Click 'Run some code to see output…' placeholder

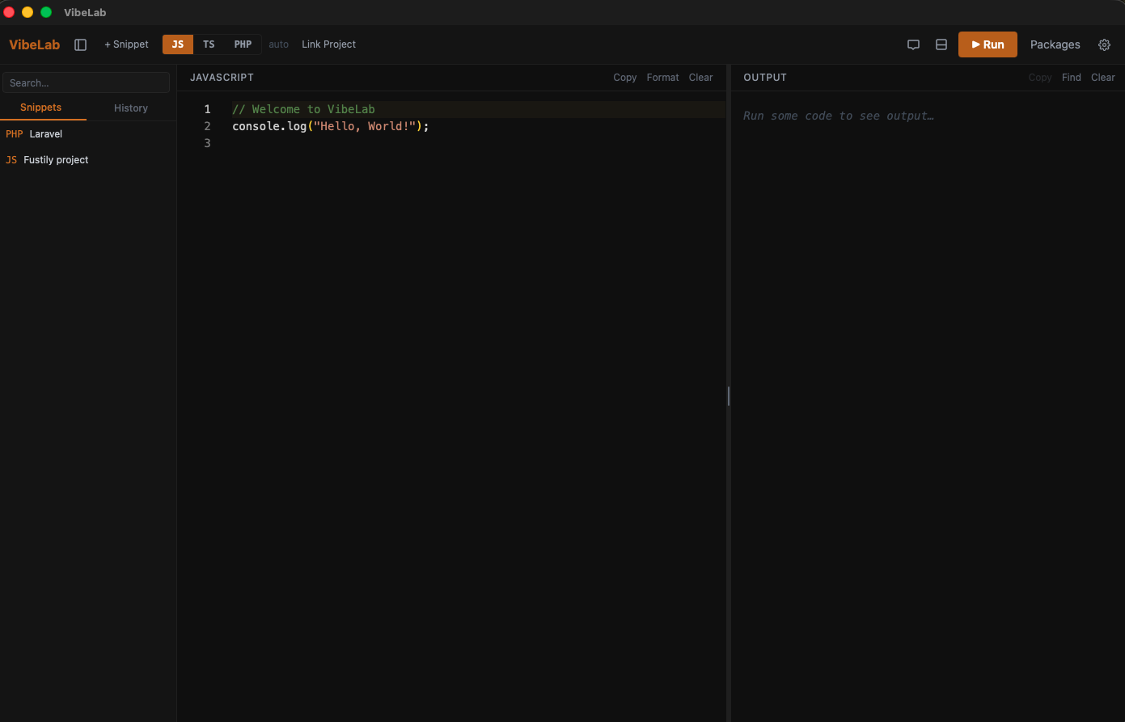[839, 116]
